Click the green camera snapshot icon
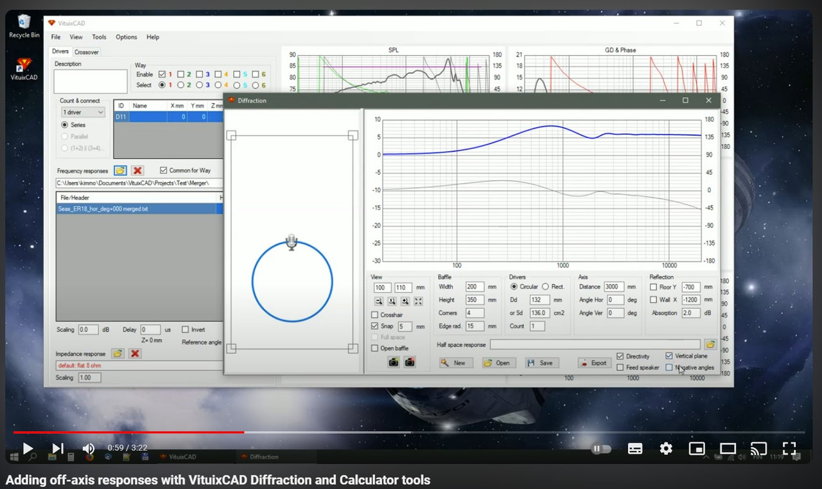Image resolution: width=822 pixels, height=489 pixels. point(394,362)
